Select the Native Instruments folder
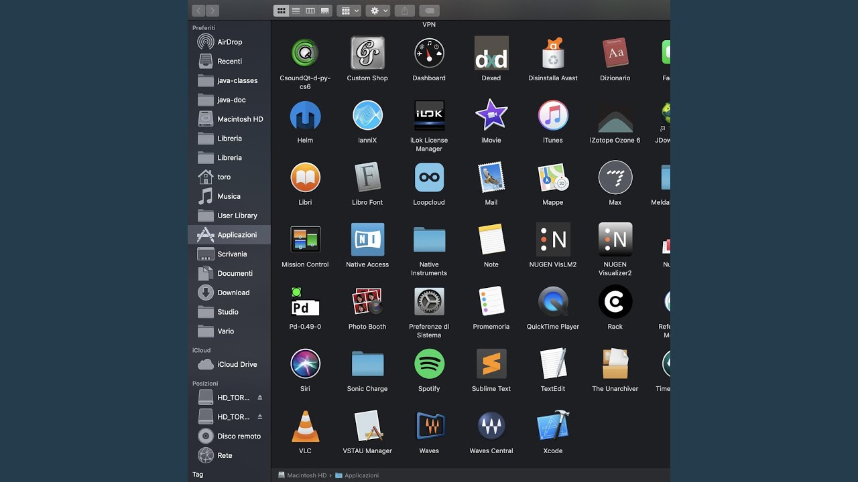The height and width of the screenshot is (482, 858). click(x=429, y=240)
